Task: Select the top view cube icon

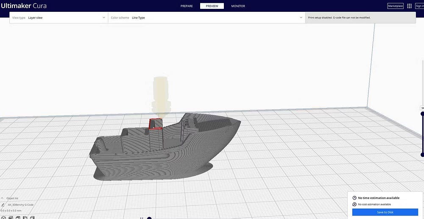Action: tap(18, 218)
